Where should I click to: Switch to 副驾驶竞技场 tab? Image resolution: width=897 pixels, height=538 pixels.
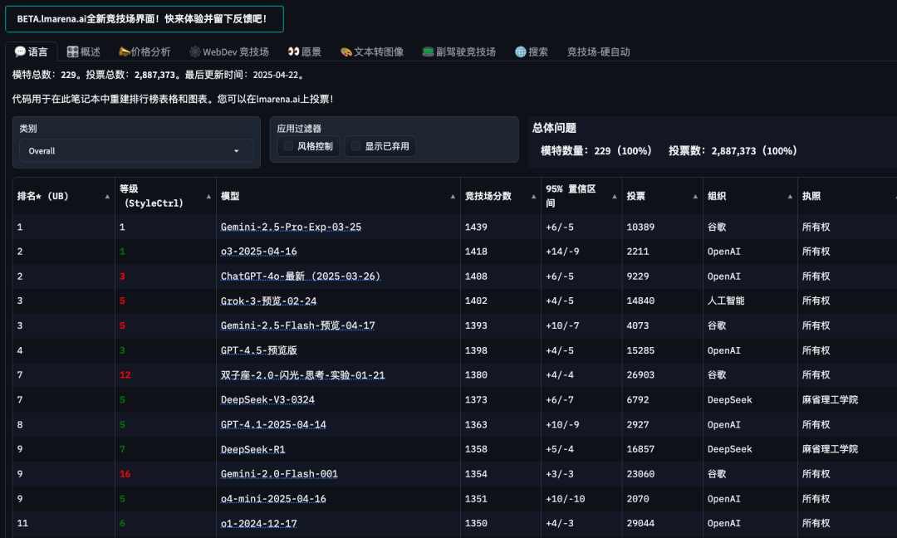[458, 52]
